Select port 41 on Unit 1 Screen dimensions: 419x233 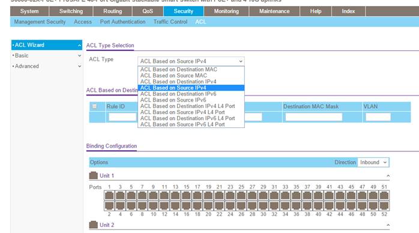click(x=329, y=196)
